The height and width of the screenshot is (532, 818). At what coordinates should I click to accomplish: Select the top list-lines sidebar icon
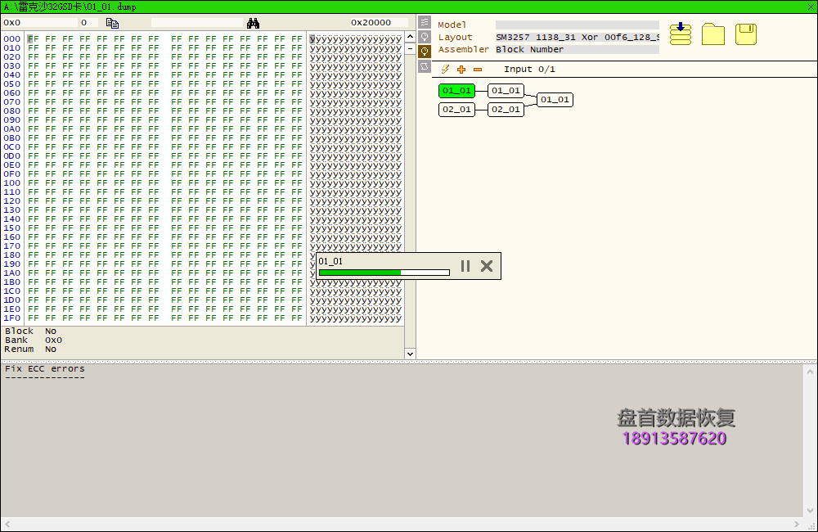pos(425,22)
